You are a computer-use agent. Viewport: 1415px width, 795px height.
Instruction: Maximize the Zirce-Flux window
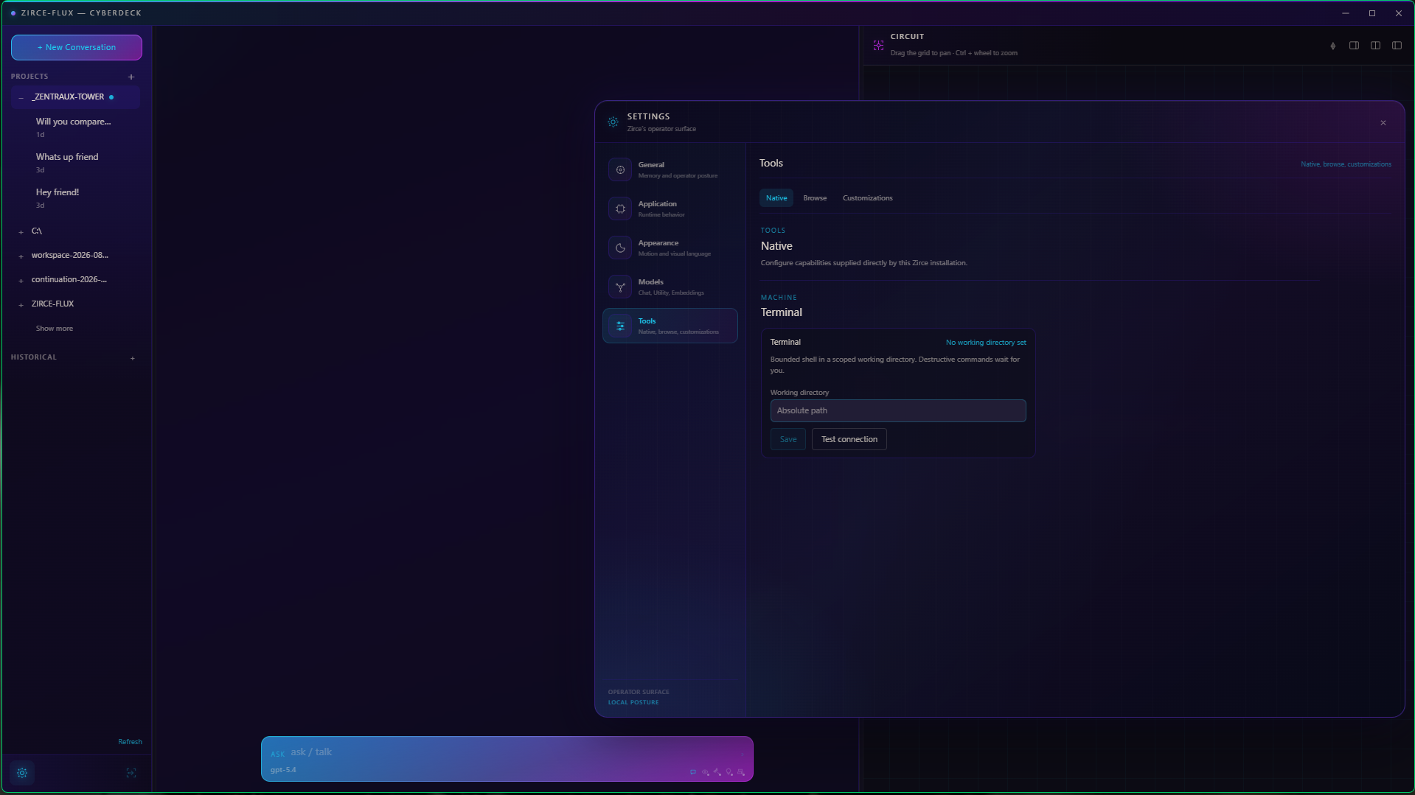click(x=1372, y=13)
